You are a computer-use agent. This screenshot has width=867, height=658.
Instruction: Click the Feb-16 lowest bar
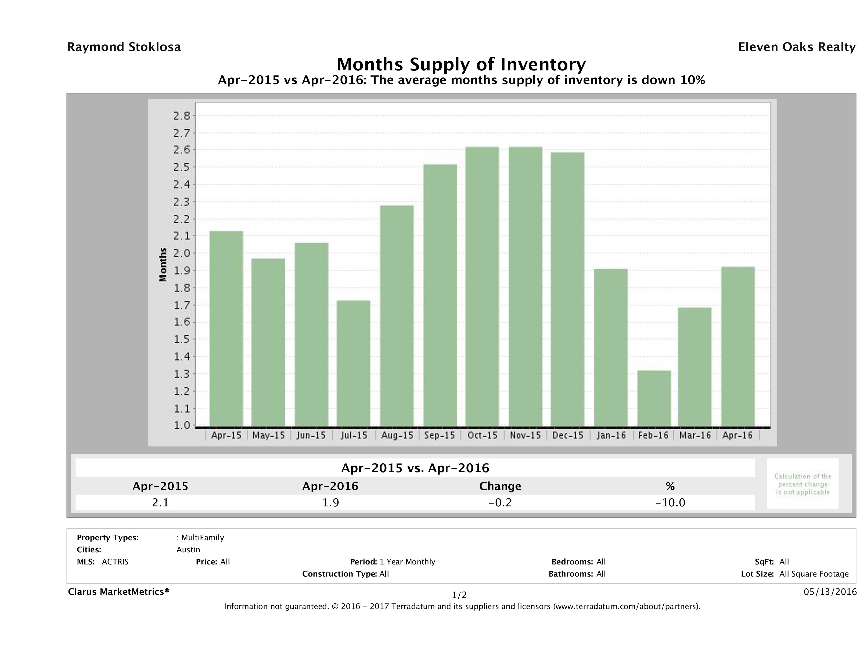[654, 398]
